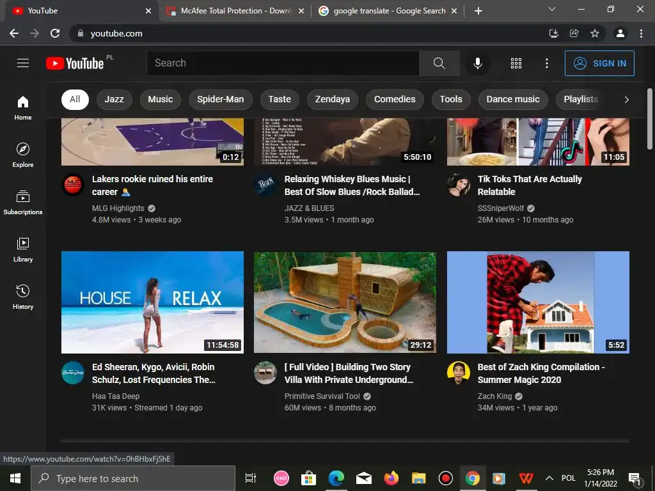Open Haa Taa Deep channel avatar

coord(73,373)
